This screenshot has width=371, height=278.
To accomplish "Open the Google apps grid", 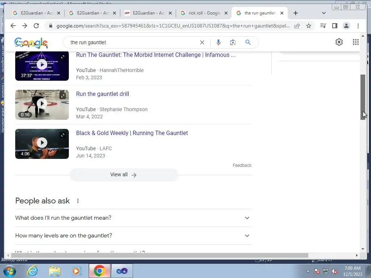I will pos(356,42).
